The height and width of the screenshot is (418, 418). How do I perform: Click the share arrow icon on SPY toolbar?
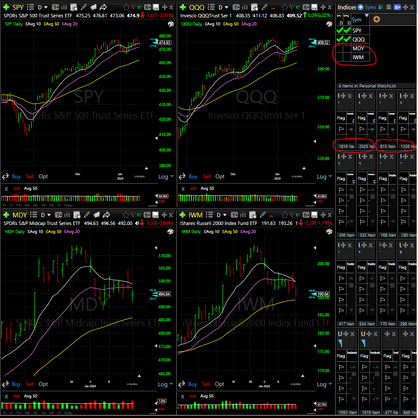click(x=103, y=7)
